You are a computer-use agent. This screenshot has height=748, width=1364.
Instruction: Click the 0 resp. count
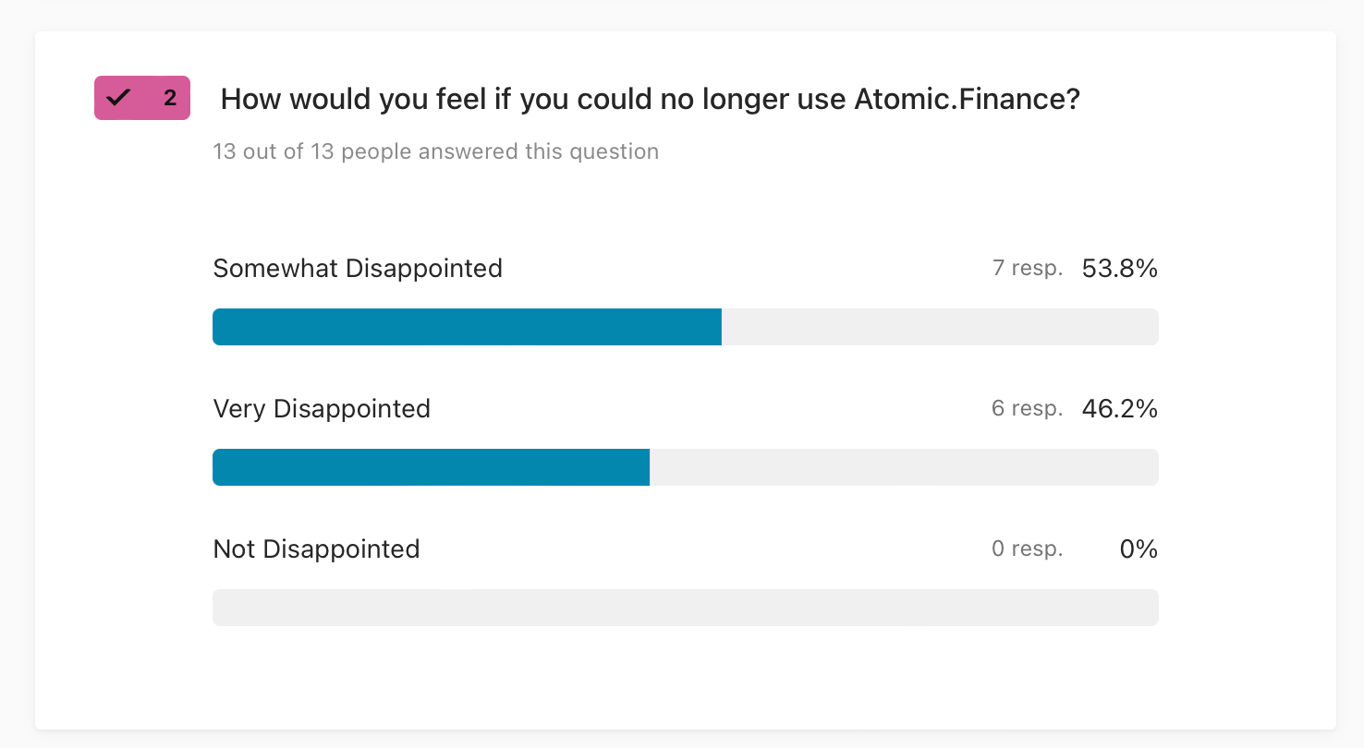pos(1028,549)
